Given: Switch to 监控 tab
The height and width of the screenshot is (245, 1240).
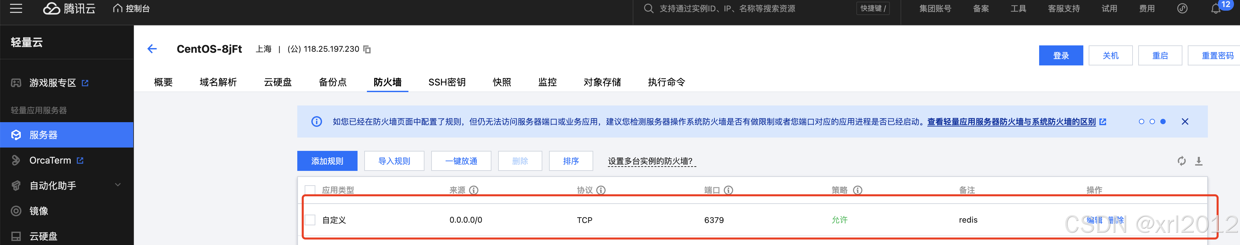Looking at the screenshot, I should click(547, 82).
